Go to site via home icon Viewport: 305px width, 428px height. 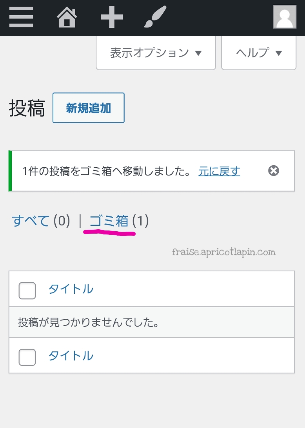click(67, 17)
